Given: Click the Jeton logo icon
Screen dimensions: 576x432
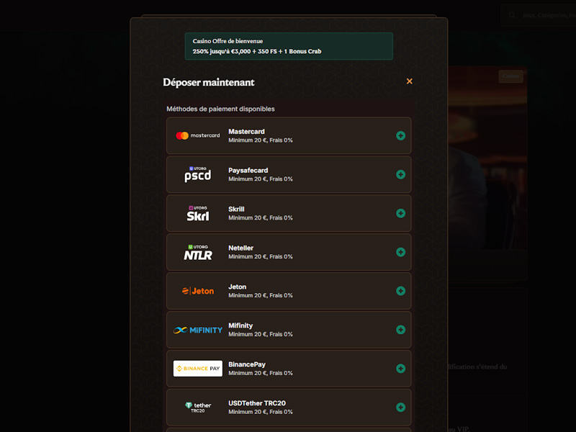Looking at the screenshot, I should point(198,291).
